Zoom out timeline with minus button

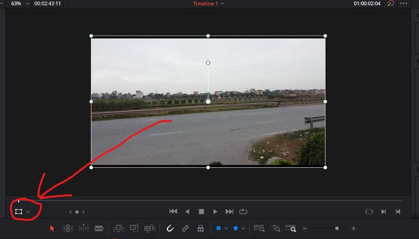coord(305,229)
